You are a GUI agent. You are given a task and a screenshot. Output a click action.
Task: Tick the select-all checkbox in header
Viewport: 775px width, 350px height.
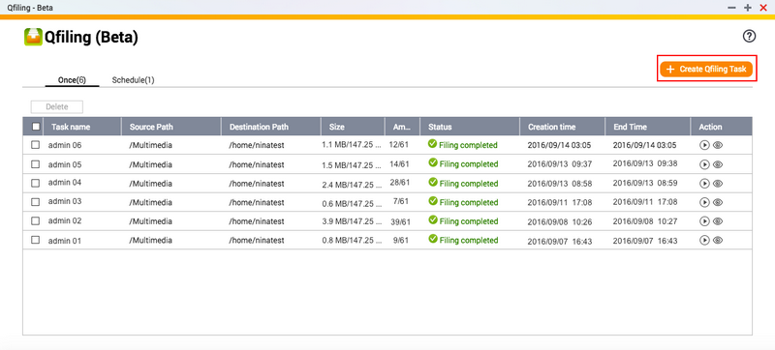tap(36, 127)
